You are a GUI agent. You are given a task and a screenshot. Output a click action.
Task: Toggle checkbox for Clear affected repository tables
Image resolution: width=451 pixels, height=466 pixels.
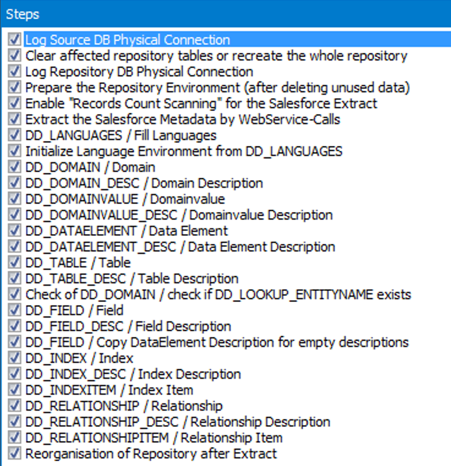coord(14,56)
